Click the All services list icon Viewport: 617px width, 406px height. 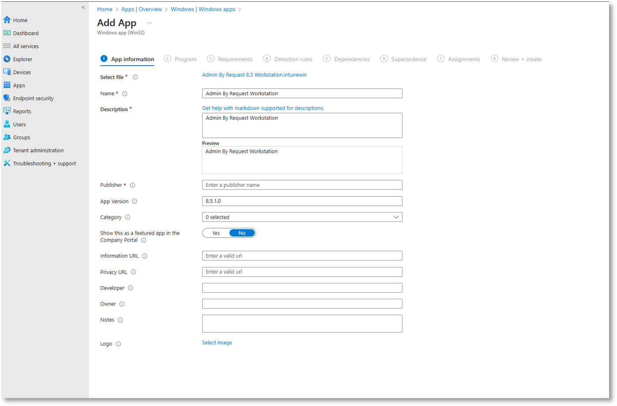click(x=7, y=46)
